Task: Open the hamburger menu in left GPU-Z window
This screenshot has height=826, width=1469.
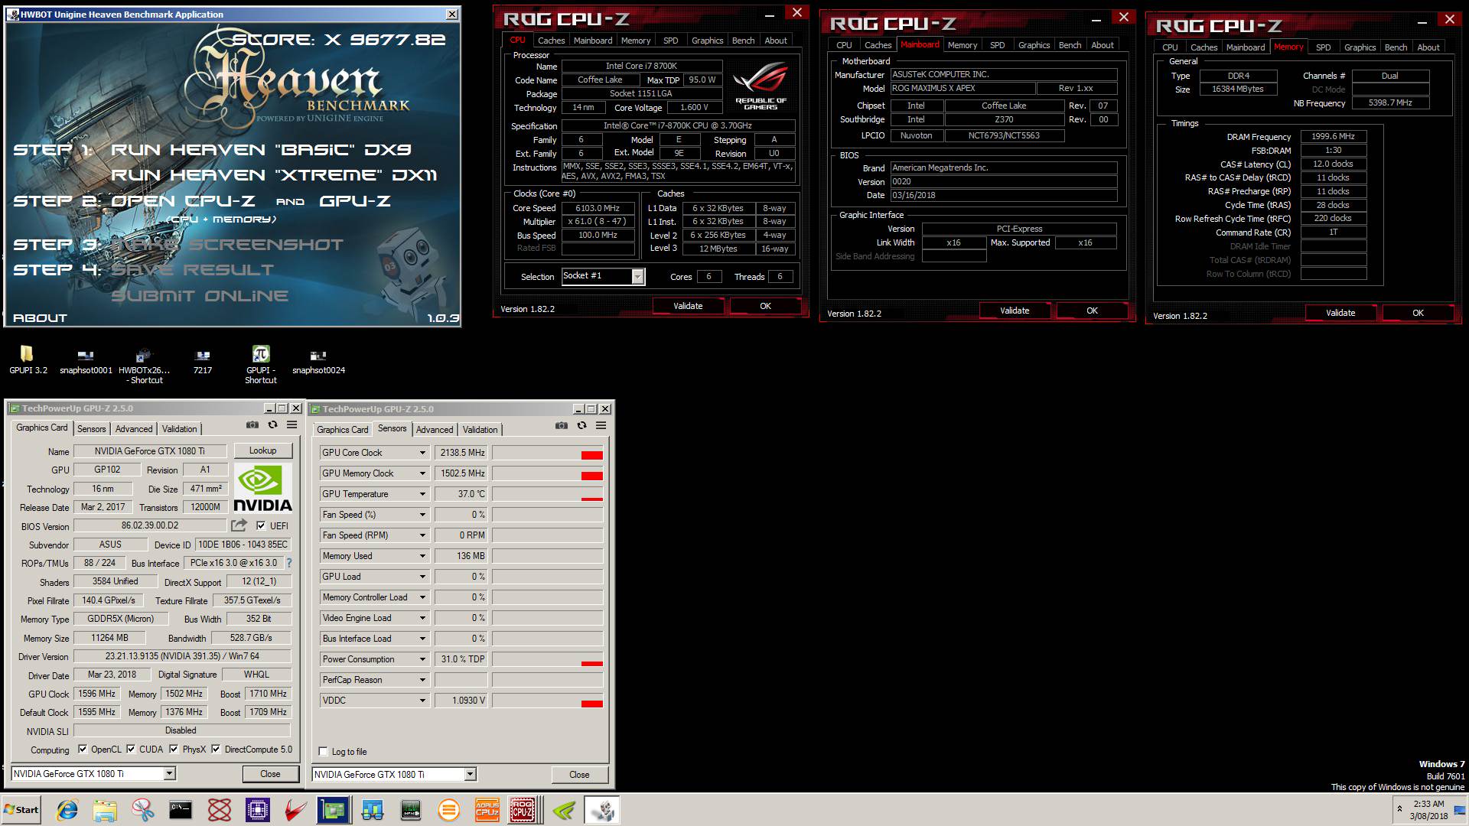Action: [x=292, y=424]
